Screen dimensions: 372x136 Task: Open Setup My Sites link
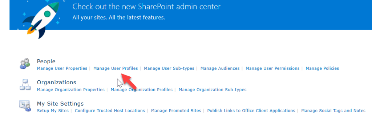click(53, 111)
